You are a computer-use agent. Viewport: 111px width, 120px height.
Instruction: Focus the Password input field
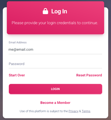click(55, 64)
